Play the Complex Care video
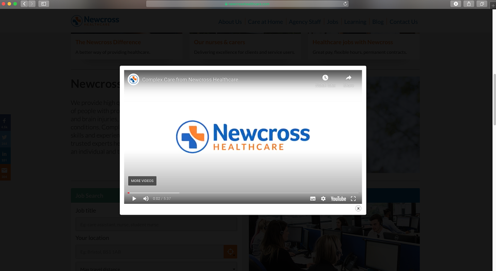Image resolution: width=496 pixels, height=271 pixels. click(x=134, y=199)
